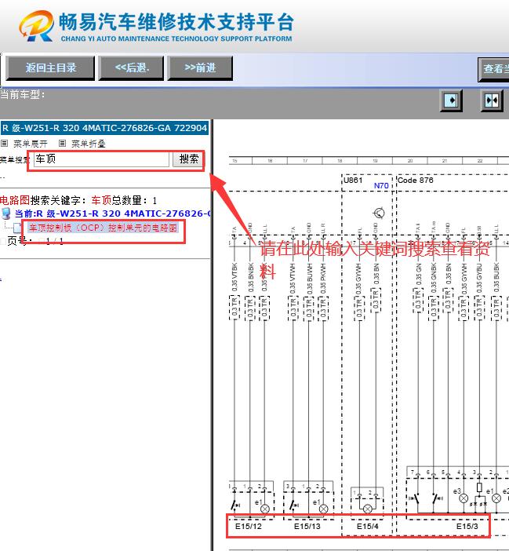
Task: Click the E15/4 component label
Action: (x=368, y=526)
